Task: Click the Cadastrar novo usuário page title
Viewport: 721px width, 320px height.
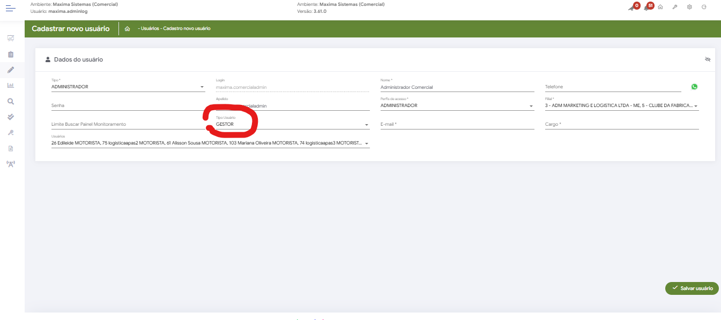Action: pyautogui.click(x=71, y=28)
